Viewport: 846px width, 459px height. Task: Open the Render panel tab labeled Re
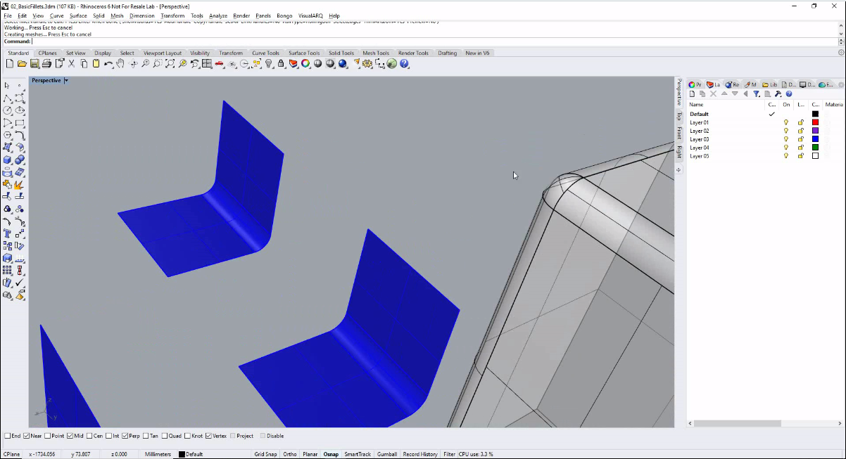click(732, 84)
